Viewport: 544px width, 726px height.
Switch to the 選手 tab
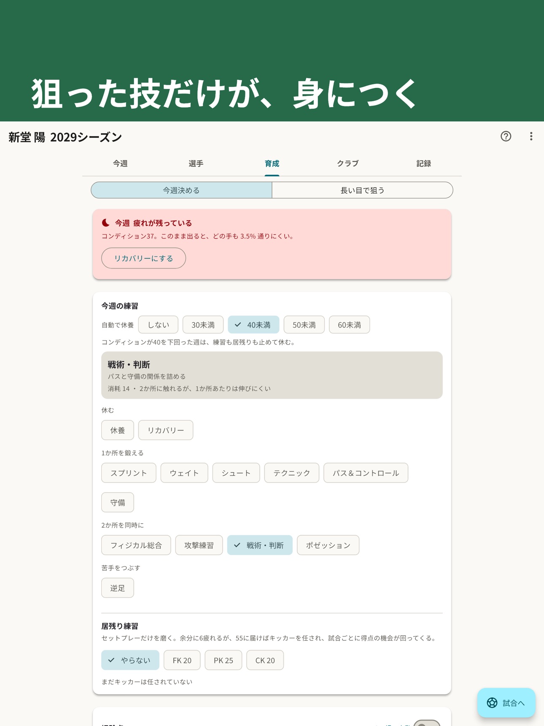(x=196, y=163)
